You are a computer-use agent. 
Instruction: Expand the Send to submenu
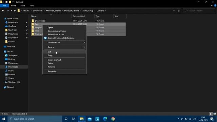[64, 47]
